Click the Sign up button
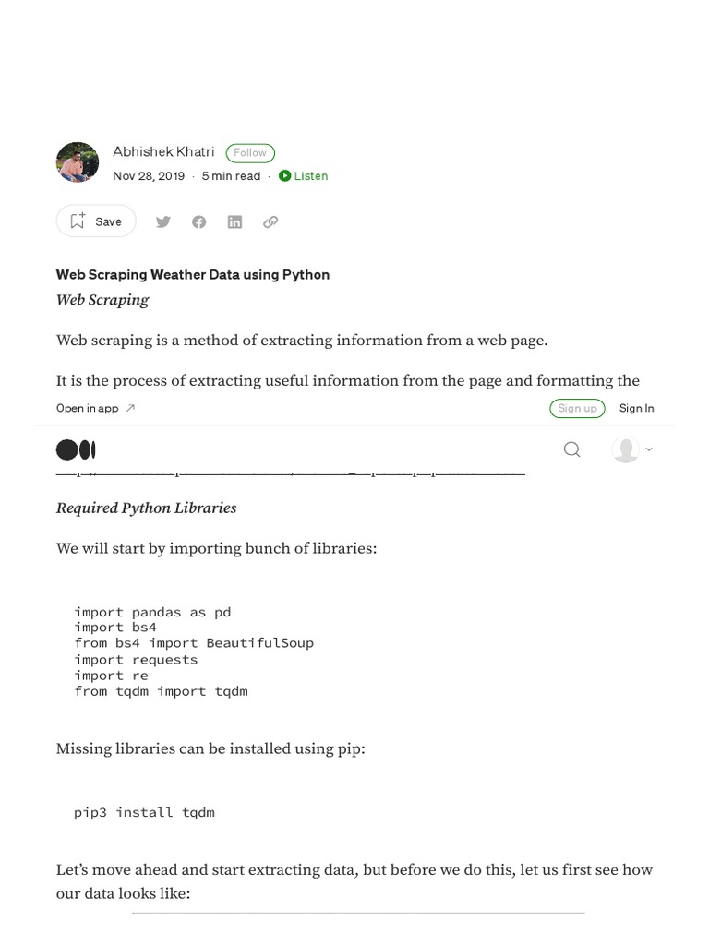The height and width of the screenshot is (945, 709). coord(577,408)
